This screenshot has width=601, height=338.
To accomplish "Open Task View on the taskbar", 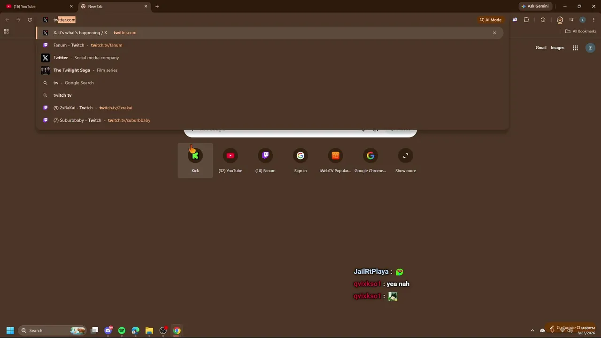I will click(94, 330).
